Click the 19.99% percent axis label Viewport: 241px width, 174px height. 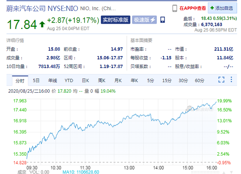click(x=224, y=101)
